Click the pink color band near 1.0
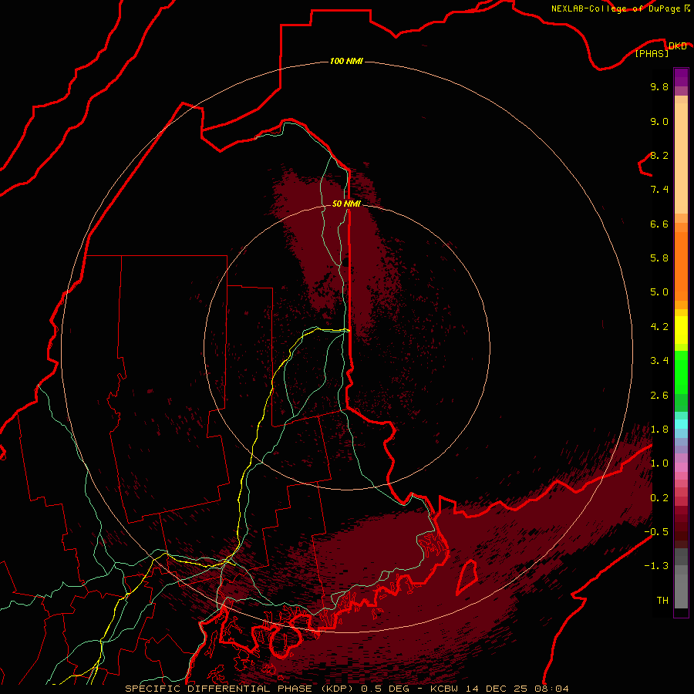Image resolution: width=694 pixels, height=694 pixels. 681,467
